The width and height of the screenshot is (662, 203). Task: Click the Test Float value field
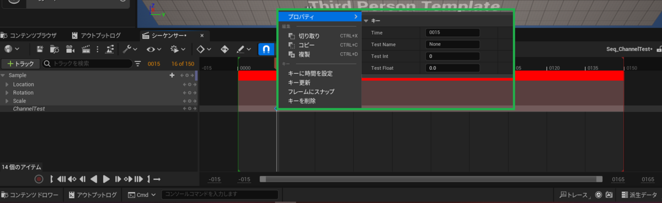453,68
